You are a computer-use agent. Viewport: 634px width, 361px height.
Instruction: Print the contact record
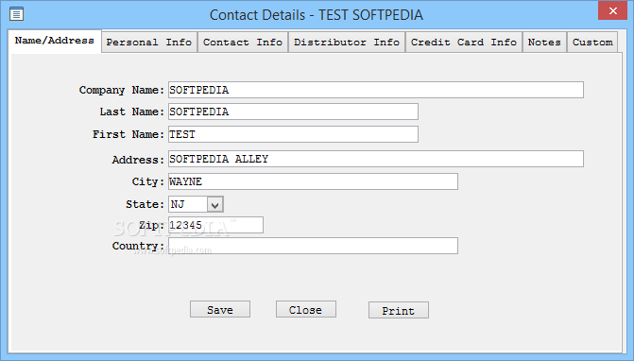(399, 310)
